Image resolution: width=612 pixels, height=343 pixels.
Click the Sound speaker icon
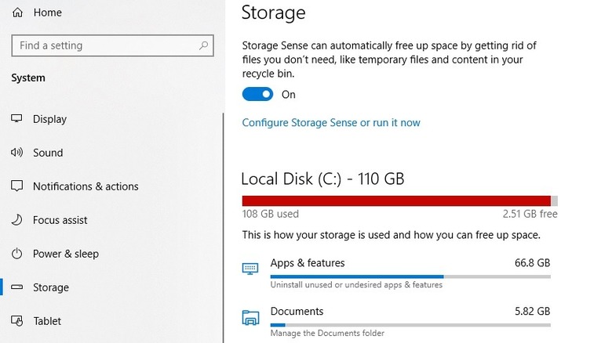pos(17,153)
